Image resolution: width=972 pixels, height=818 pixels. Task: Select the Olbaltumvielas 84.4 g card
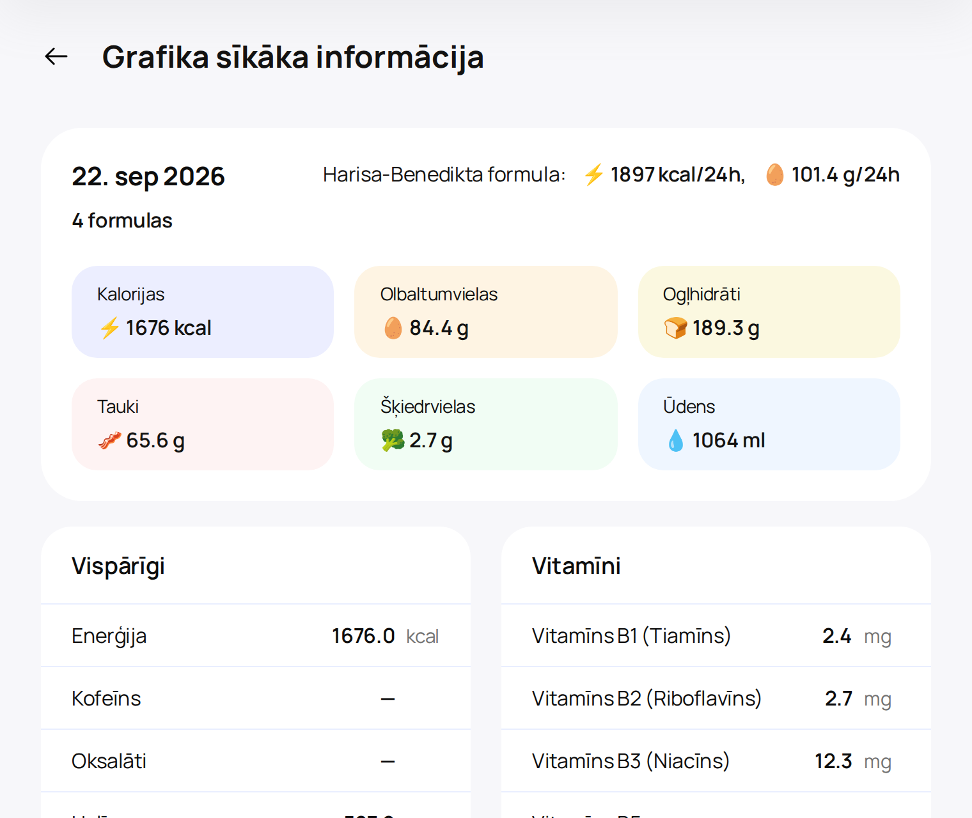[x=486, y=312]
